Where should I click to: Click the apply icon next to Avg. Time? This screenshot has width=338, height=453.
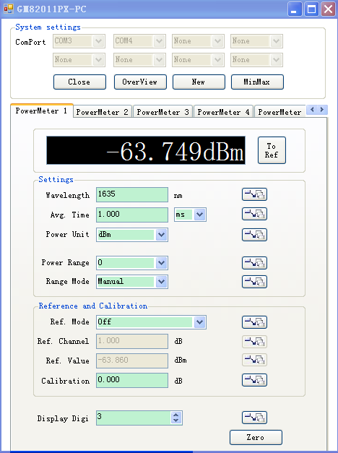[x=254, y=214]
